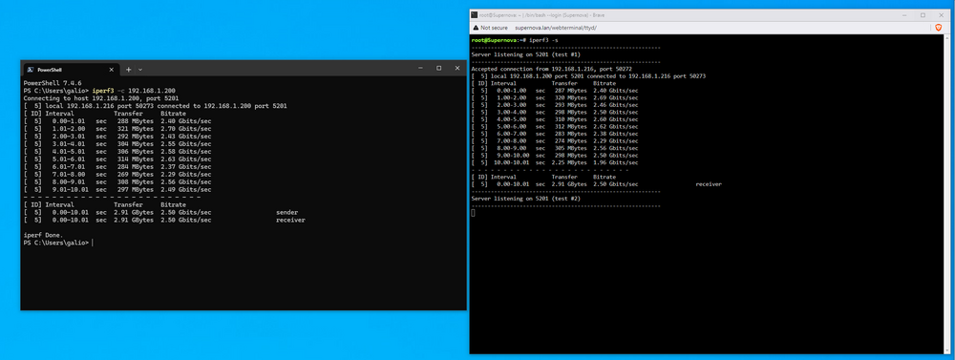The width and height of the screenshot is (955, 360).
Task: Click the supernova.lan/webterminal/ttyd/ address field
Action: point(556,28)
